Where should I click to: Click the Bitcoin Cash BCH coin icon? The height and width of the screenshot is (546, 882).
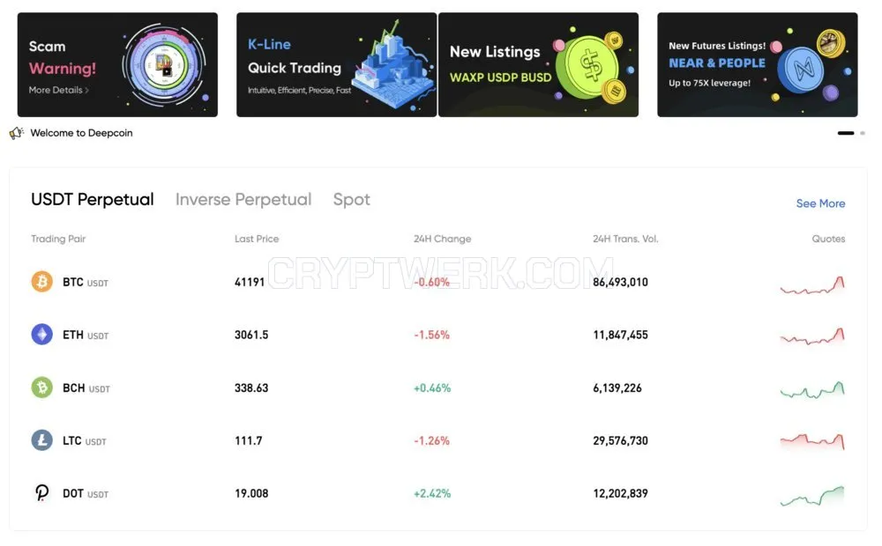[41, 387]
